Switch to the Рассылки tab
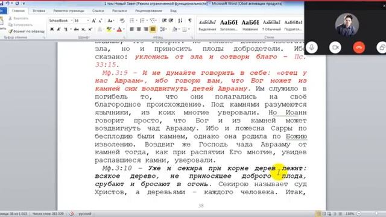 119,11
